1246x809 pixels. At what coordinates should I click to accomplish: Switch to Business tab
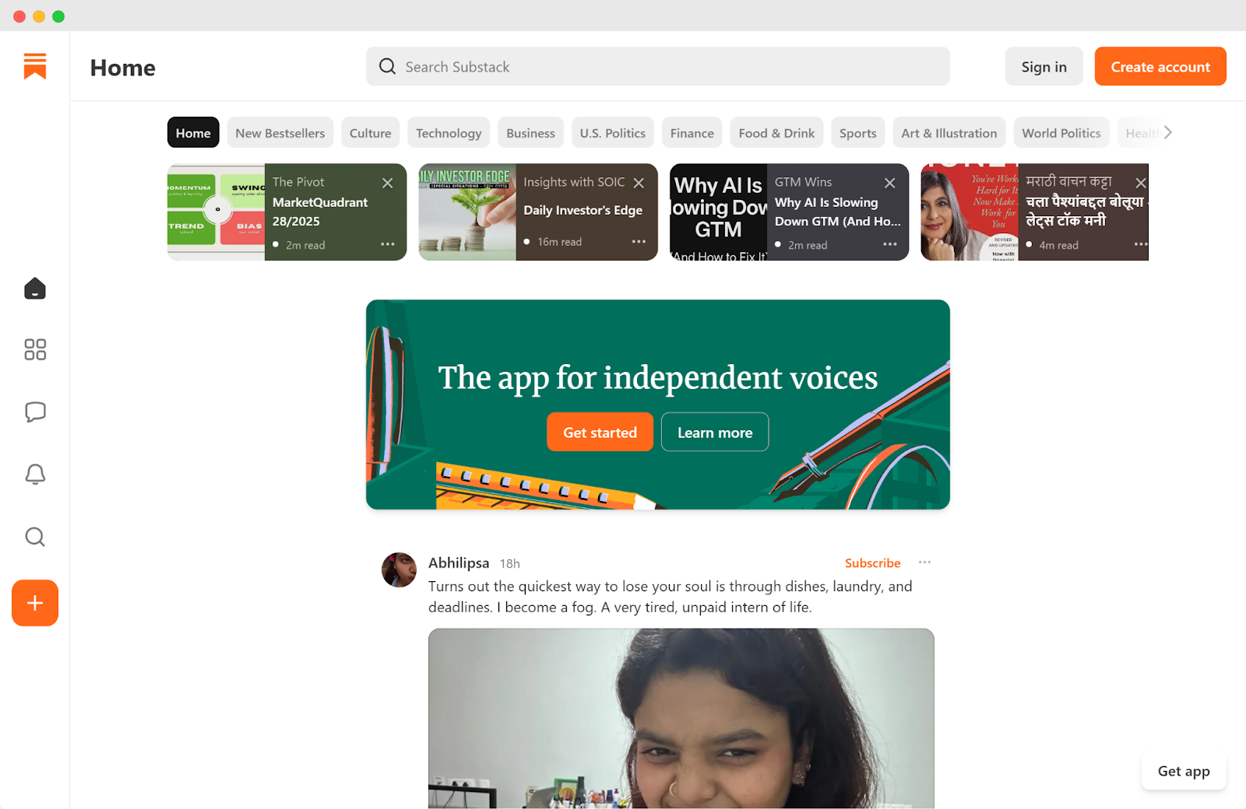pyautogui.click(x=530, y=132)
